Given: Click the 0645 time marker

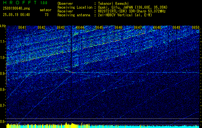Looking at the screenshot, I should point(99,28).
